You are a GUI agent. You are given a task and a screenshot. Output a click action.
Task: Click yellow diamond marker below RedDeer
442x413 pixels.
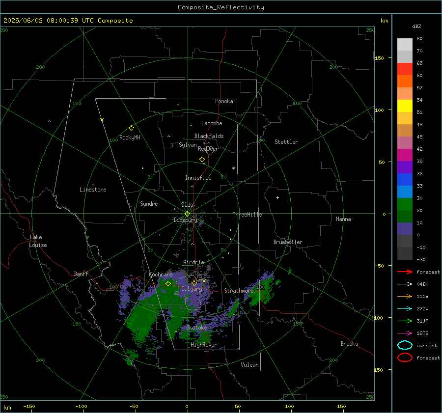[x=202, y=160]
